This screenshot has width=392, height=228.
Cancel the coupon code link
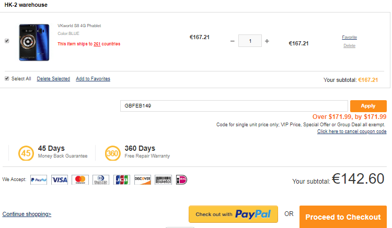(x=352, y=131)
